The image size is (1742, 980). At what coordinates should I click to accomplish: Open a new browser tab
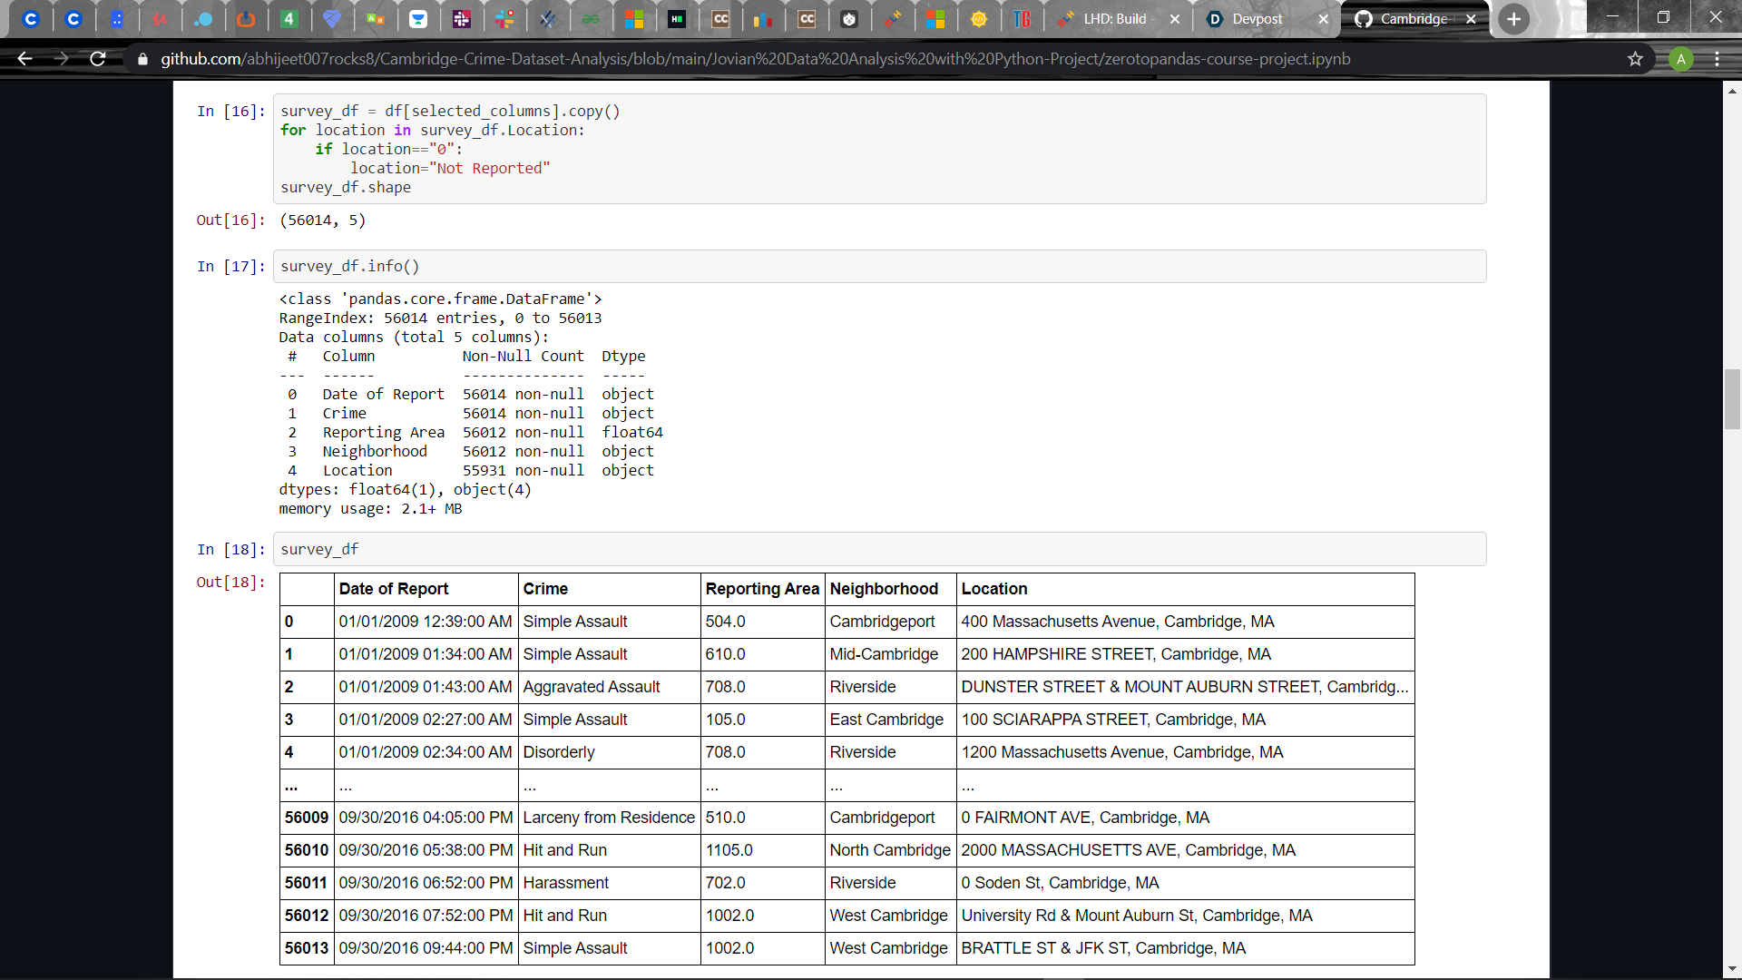(1513, 19)
